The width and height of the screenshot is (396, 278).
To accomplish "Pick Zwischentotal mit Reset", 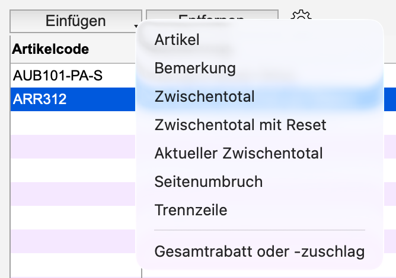I will pos(240,125).
